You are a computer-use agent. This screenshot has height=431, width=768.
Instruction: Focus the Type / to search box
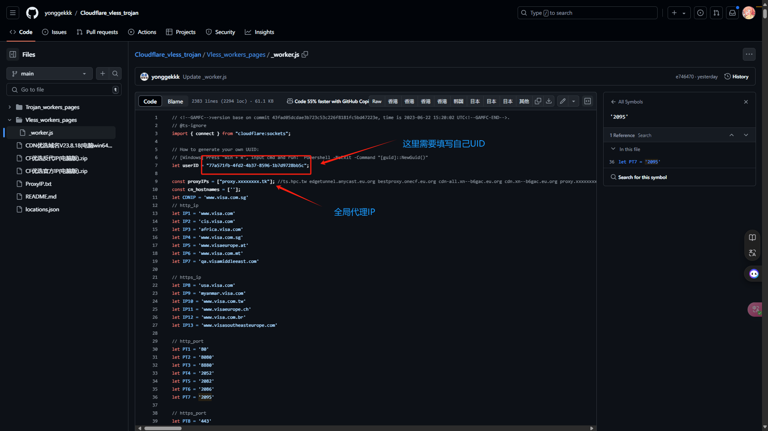[x=587, y=13]
